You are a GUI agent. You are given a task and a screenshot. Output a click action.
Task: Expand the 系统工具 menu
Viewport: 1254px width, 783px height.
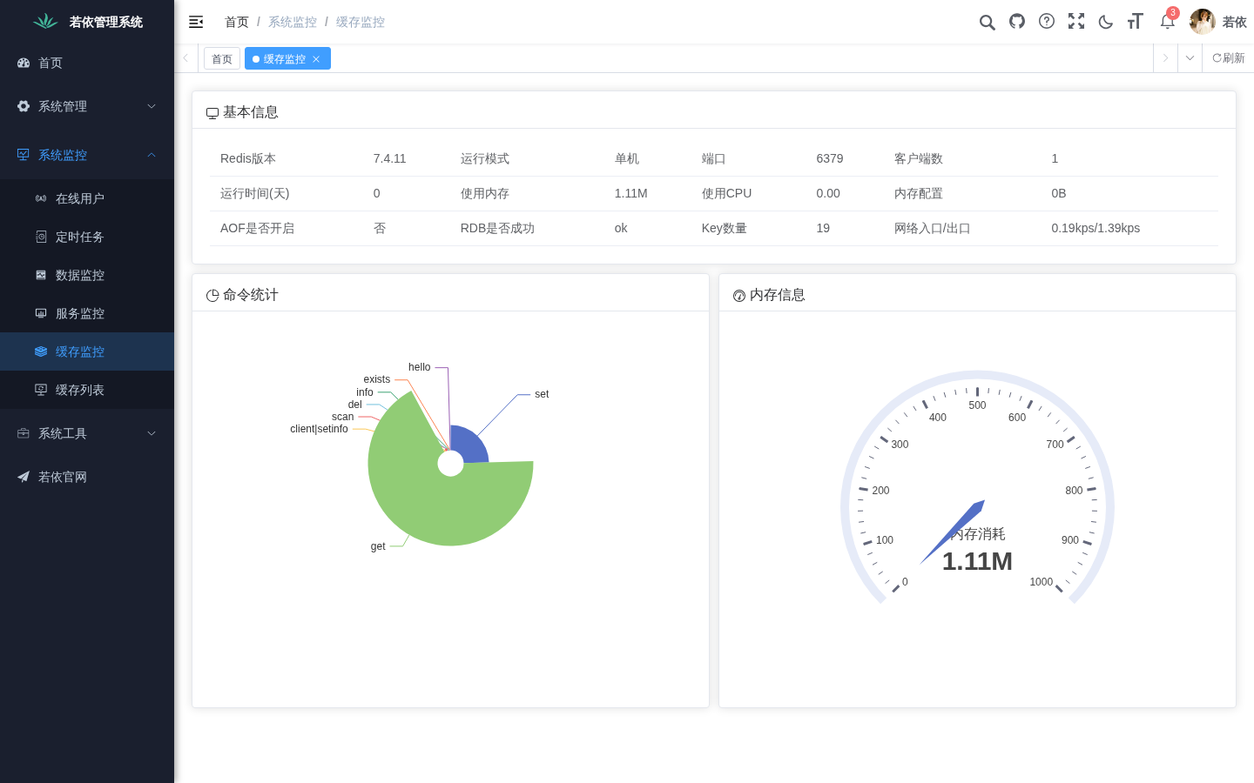pos(87,433)
